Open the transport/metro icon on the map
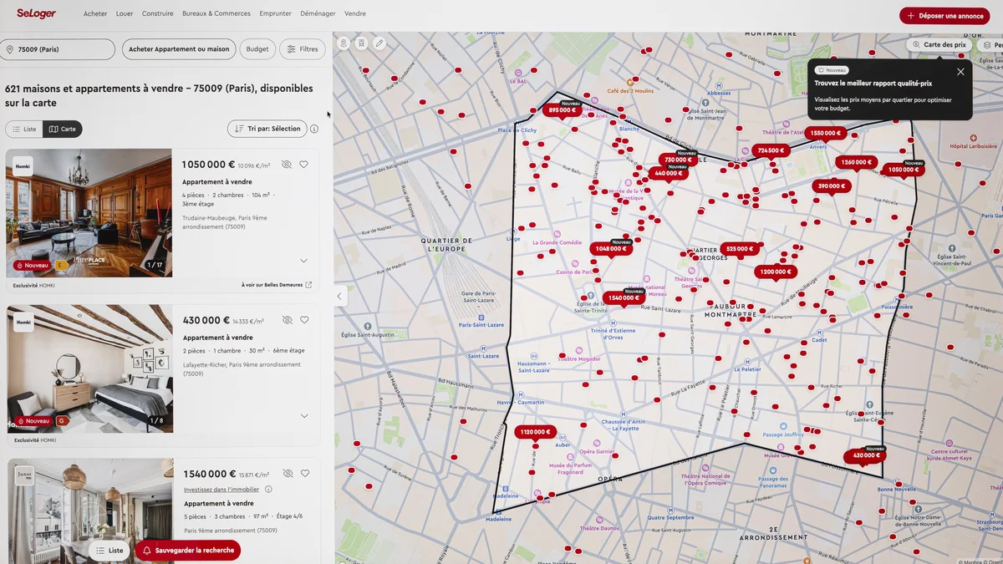1003x564 pixels. (362, 43)
